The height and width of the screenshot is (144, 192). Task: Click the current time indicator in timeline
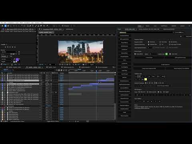(96, 71)
